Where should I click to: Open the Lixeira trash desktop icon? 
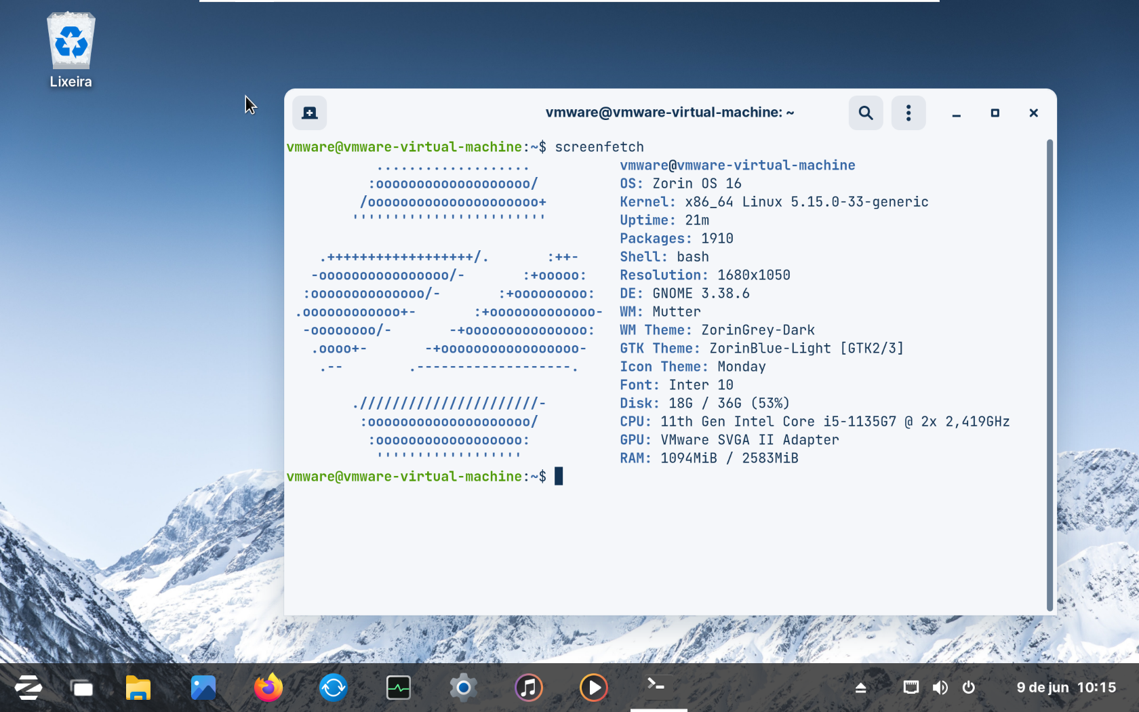[x=71, y=50]
